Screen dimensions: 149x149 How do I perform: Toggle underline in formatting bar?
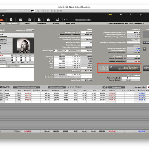48,11
